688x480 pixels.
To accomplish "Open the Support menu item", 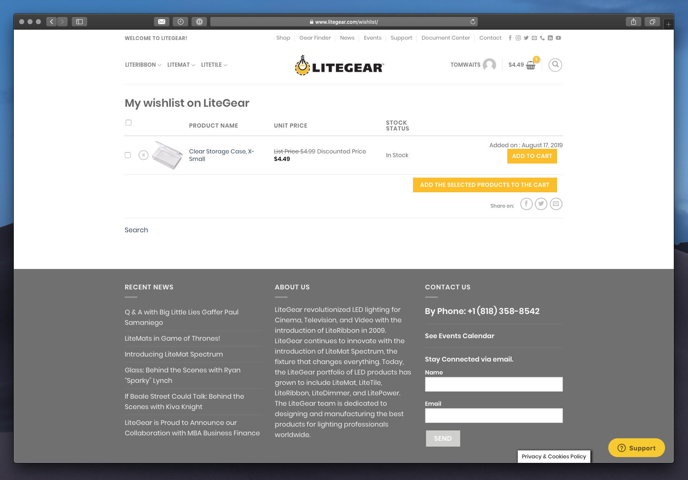I will tap(401, 38).
